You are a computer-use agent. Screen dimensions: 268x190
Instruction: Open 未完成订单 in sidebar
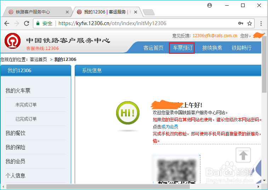click(x=26, y=105)
